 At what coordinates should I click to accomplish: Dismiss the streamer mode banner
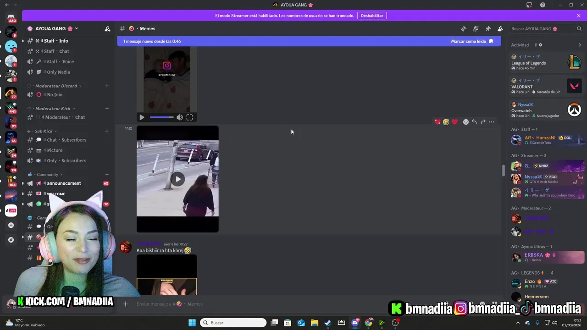click(579, 16)
